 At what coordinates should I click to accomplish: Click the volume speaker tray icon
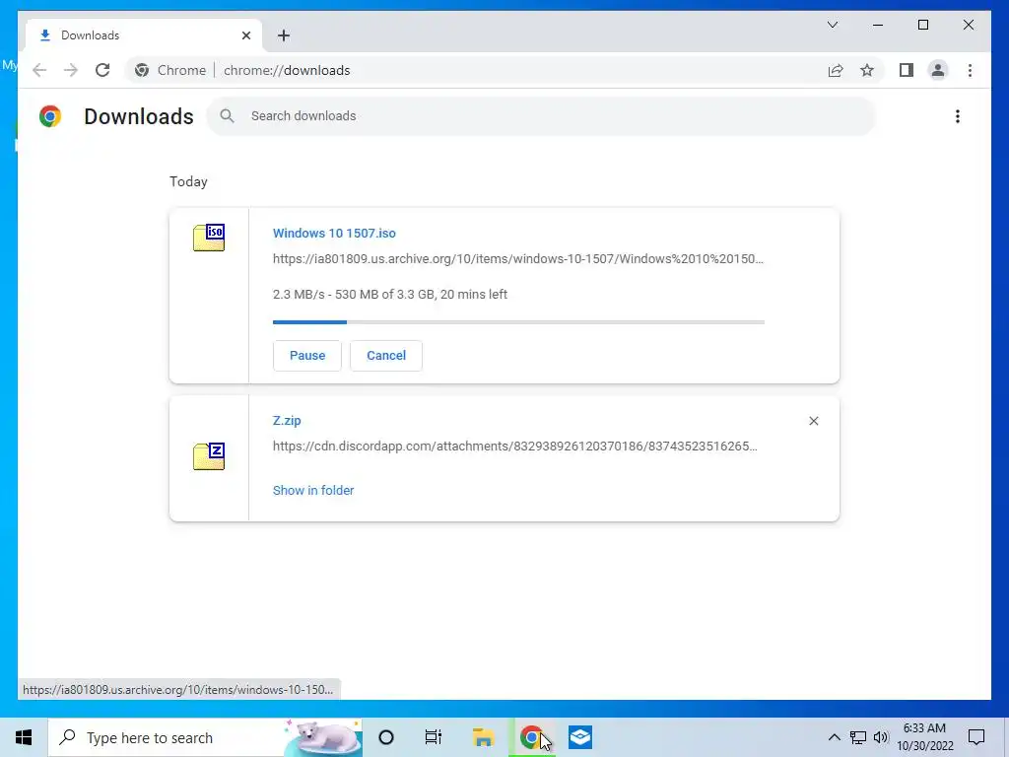pyautogui.click(x=881, y=737)
